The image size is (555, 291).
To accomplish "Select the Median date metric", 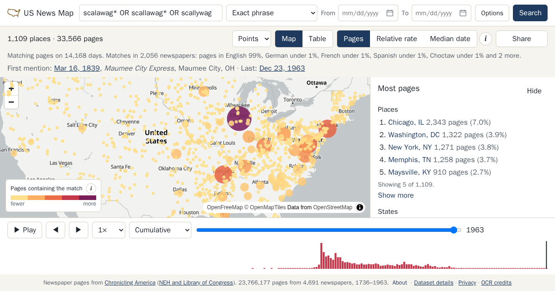I will coord(450,39).
